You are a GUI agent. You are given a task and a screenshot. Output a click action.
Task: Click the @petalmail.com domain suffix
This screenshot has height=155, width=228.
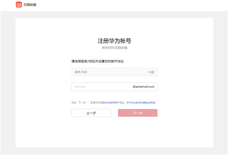coord(143,87)
